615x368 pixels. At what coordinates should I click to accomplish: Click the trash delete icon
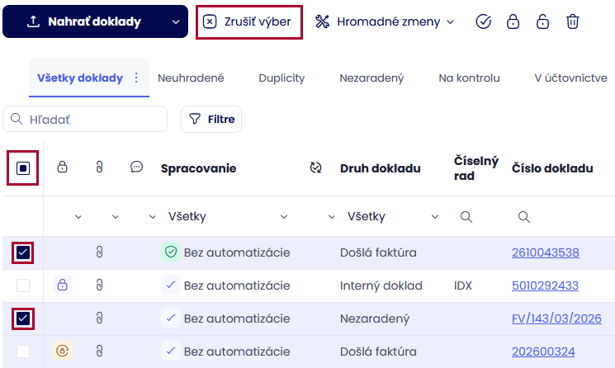tap(572, 21)
